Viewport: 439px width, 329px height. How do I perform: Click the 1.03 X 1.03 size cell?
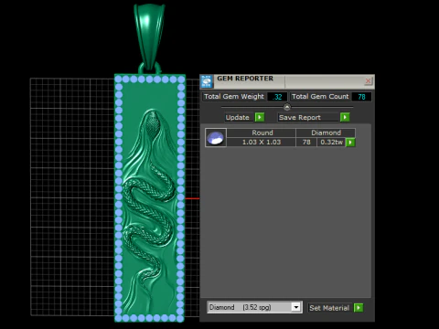(x=262, y=143)
